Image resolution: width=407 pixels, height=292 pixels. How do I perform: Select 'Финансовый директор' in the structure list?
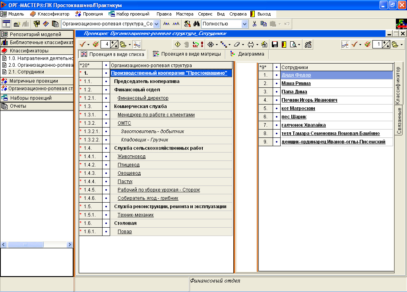(143, 98)
